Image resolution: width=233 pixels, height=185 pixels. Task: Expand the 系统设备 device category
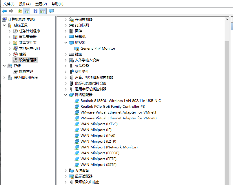[66, 170]
